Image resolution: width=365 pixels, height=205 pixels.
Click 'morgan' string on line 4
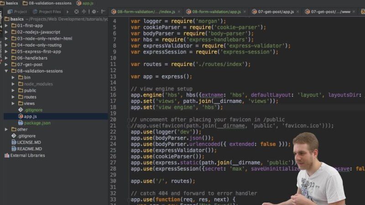click(x=208, y=21)
